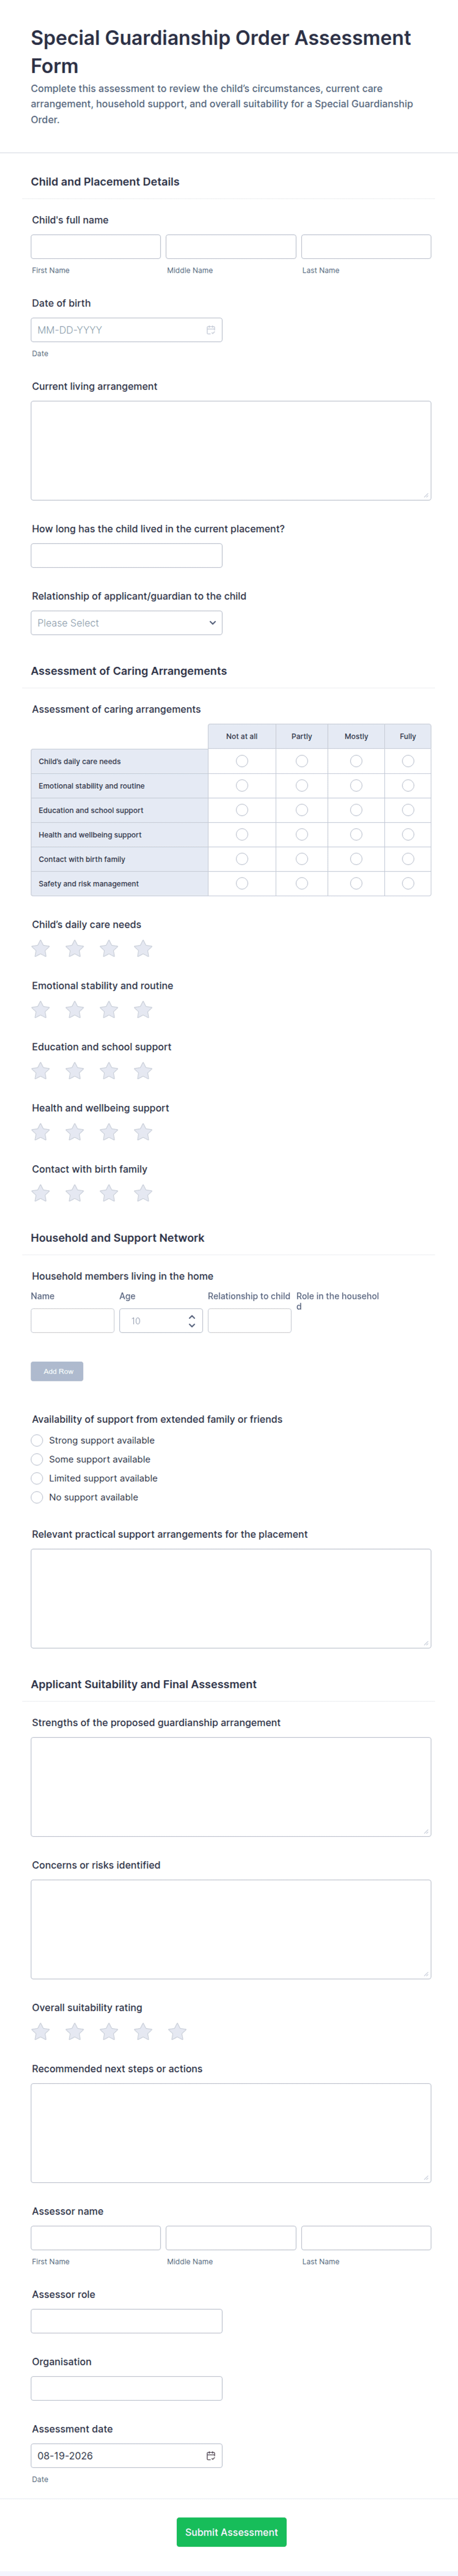Select fourth star for Contact with birth family
458x2576 pixels.
click(144, 1192)
